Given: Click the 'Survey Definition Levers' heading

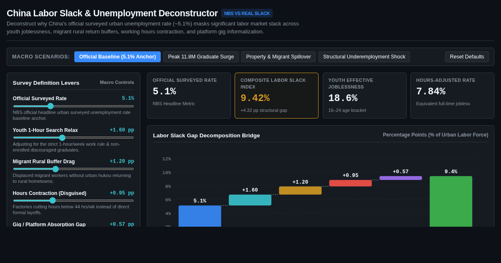Looking at the screenshot, I should tap(46, 83).
